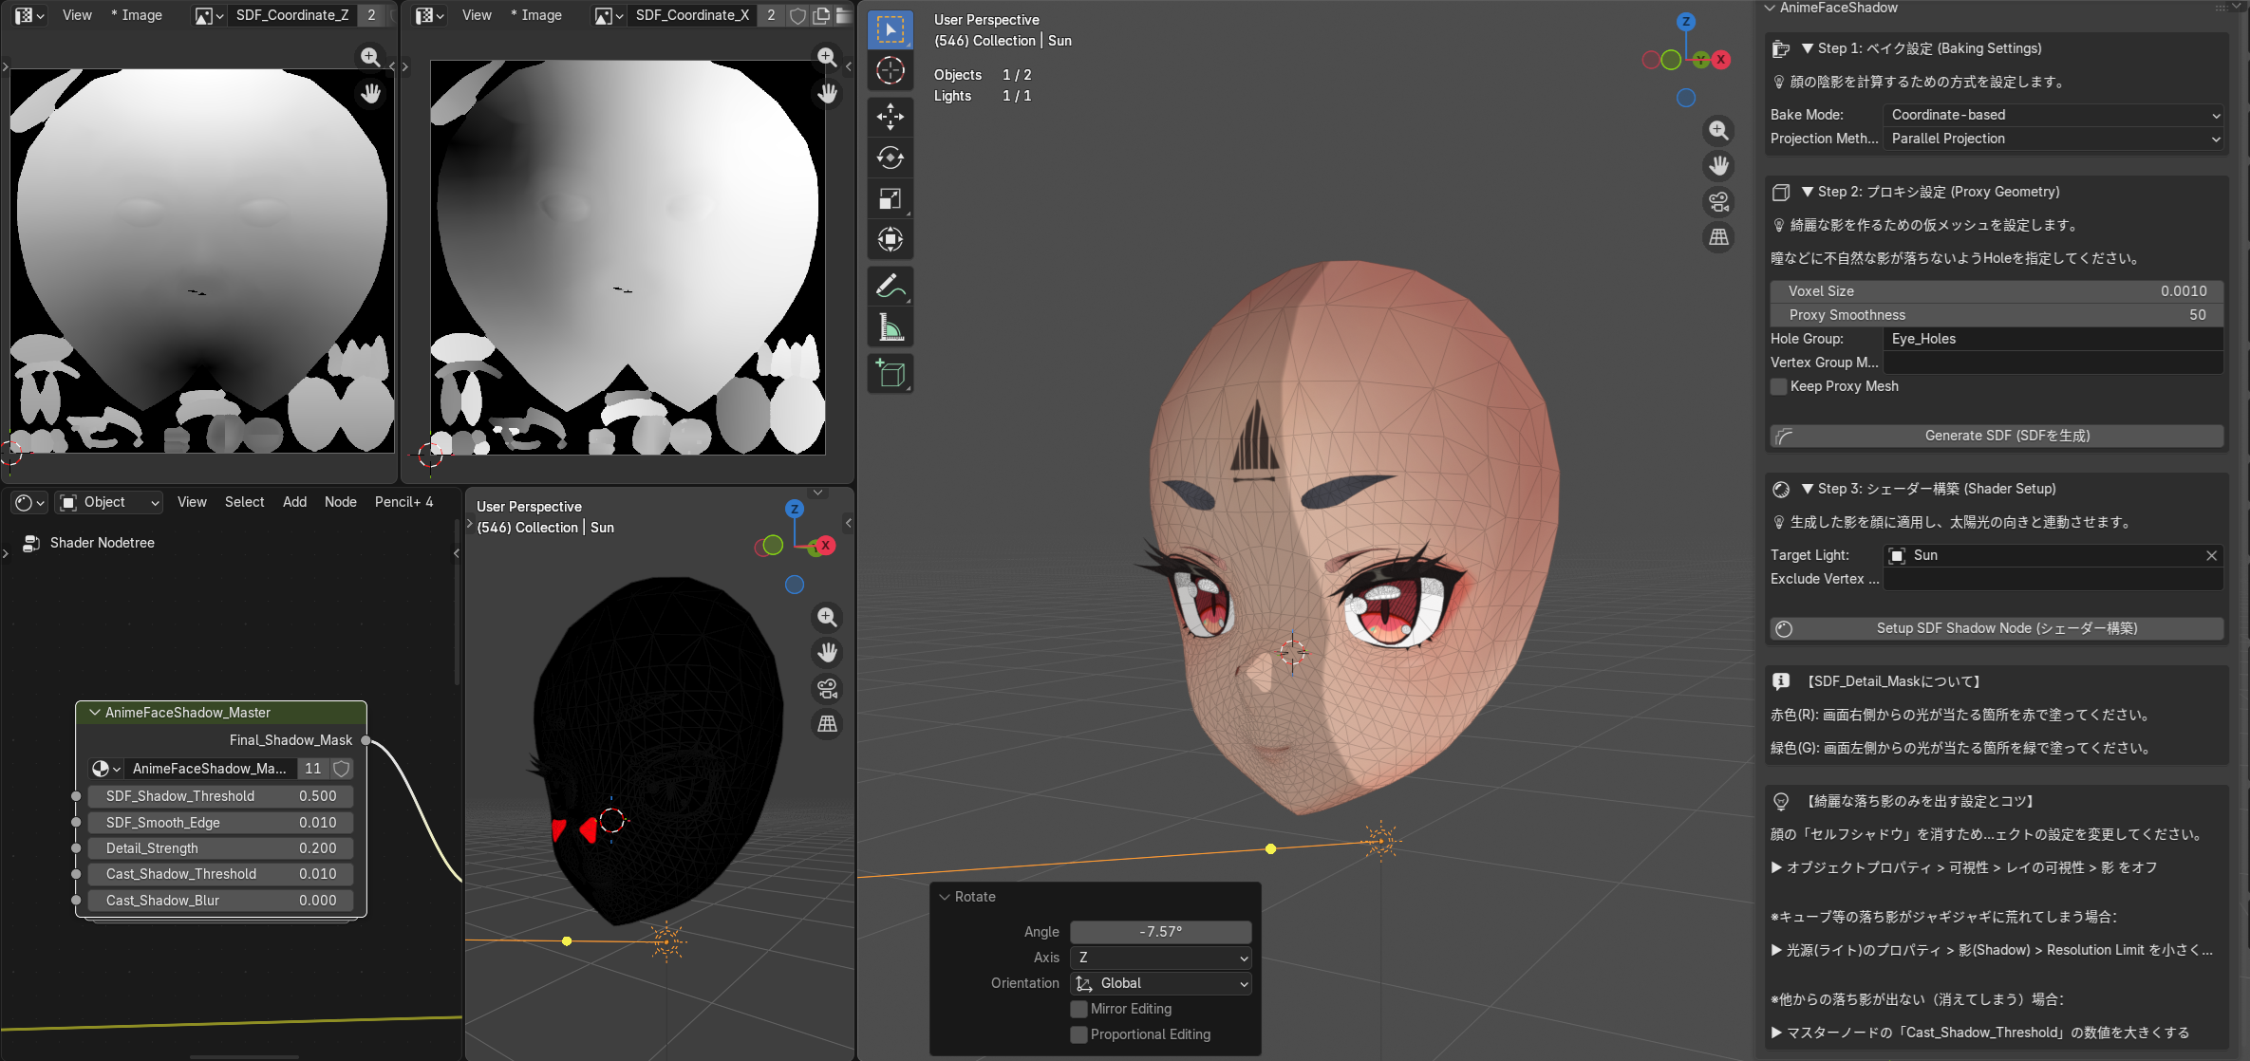
Task: Select the Move tool in the toolbar
Action: (890, 116)
